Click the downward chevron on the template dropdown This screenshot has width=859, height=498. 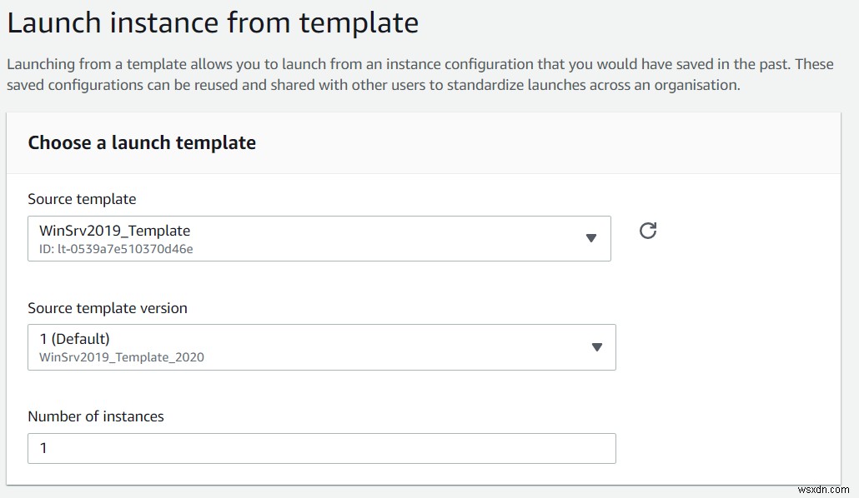coord(592,238)
